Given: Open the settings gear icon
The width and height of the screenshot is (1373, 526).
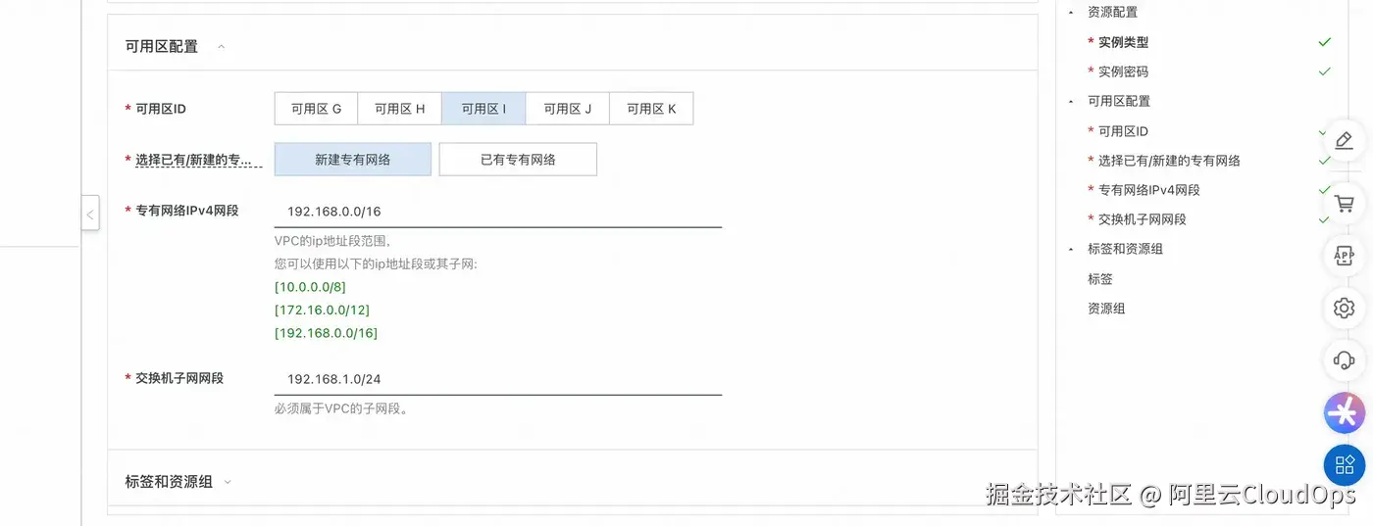Looking at the screenshot, I should tap(1344, 308).
